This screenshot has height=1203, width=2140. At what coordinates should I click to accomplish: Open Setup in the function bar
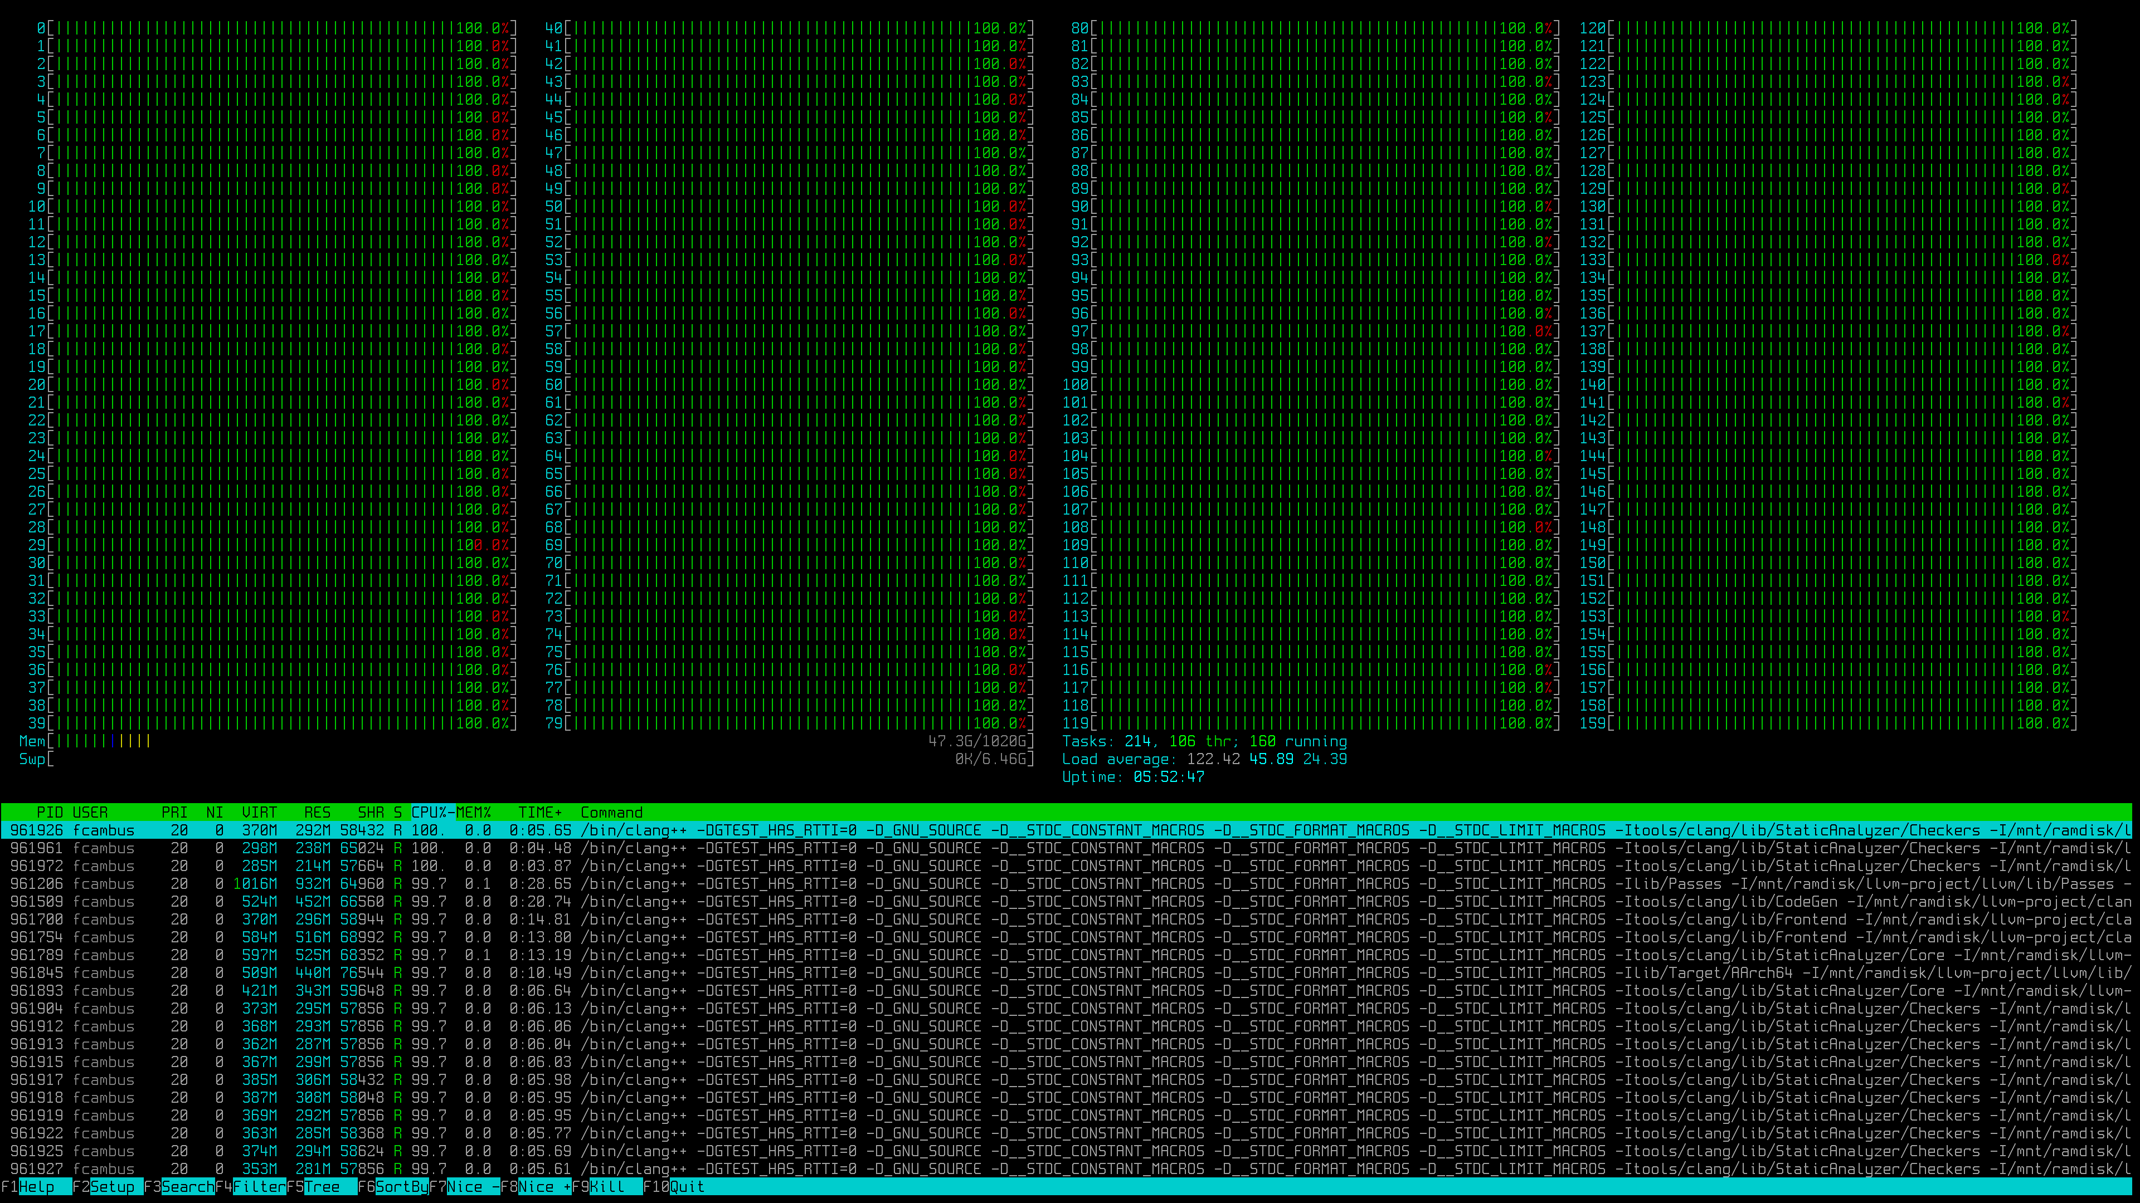[112, 1186]
